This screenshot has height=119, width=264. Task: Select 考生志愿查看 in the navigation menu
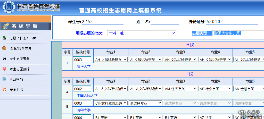click(19, 59)
